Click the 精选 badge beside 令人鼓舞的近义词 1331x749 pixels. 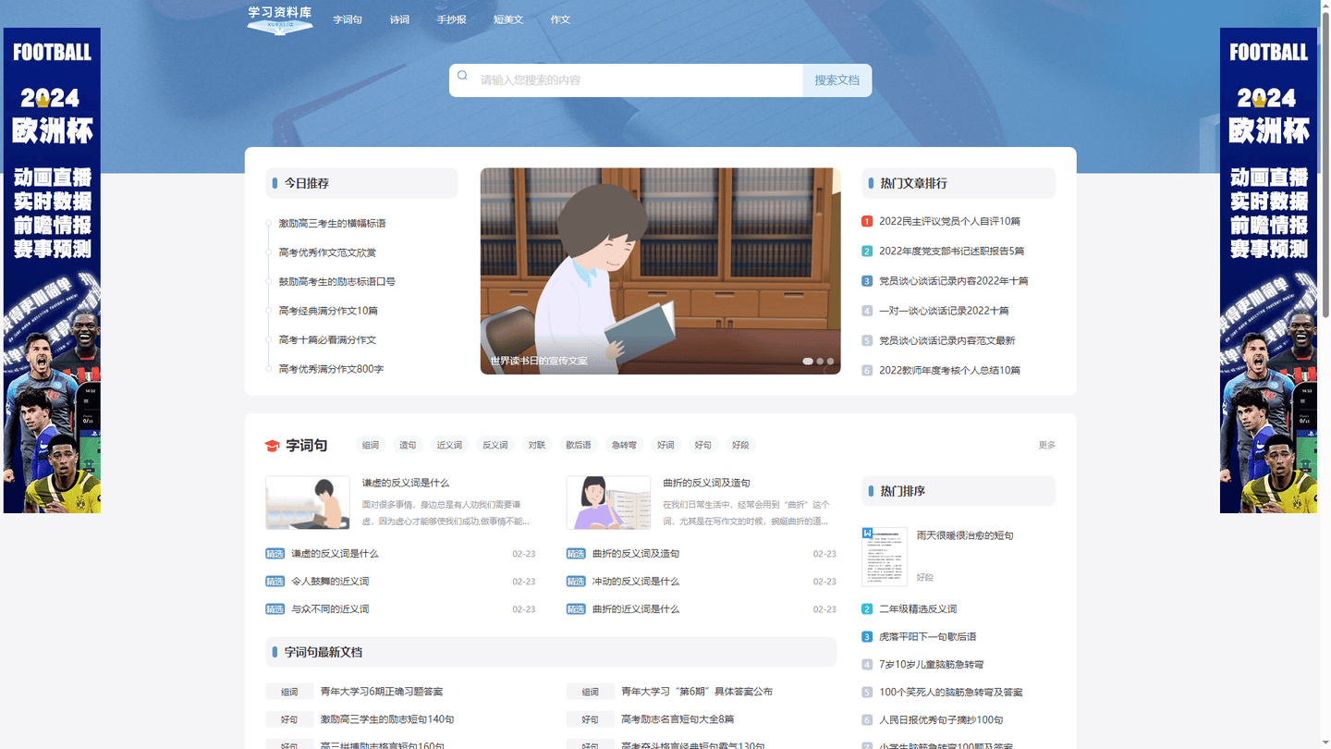(275, 582)
